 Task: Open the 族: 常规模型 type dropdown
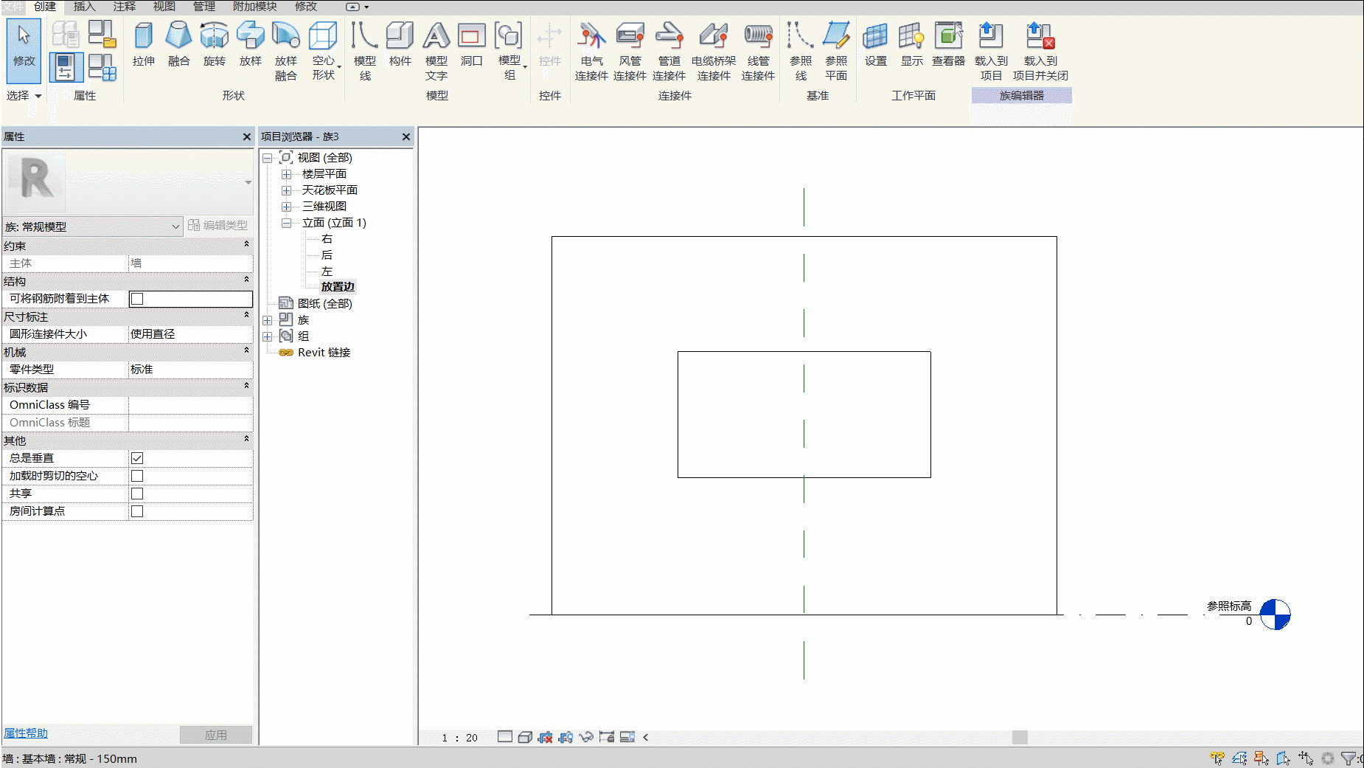coord(92,226)
